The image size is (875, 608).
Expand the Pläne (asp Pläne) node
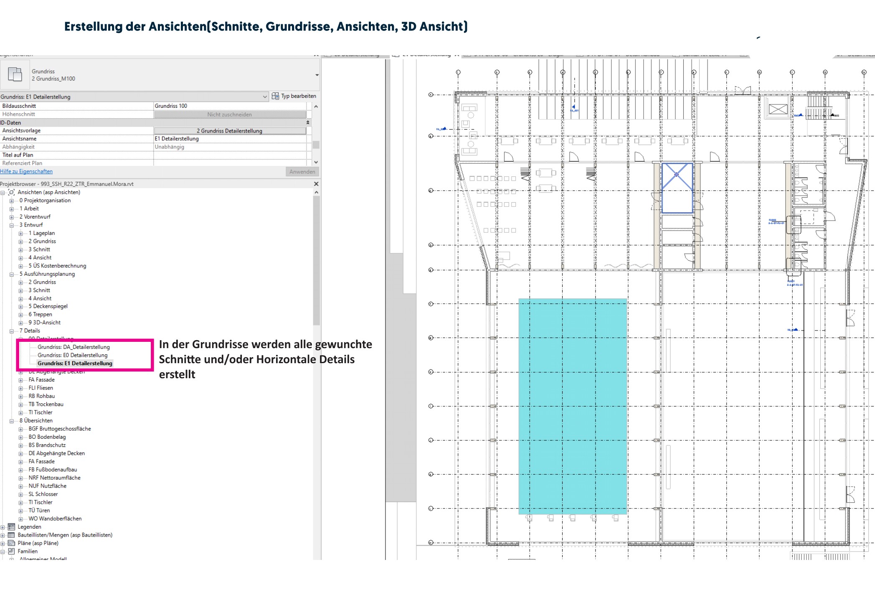[3, 544]
